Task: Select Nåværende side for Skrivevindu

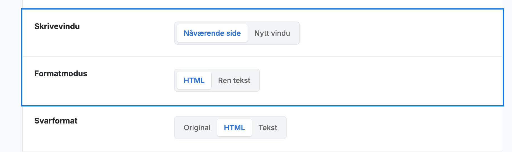Action: [212, 33]
